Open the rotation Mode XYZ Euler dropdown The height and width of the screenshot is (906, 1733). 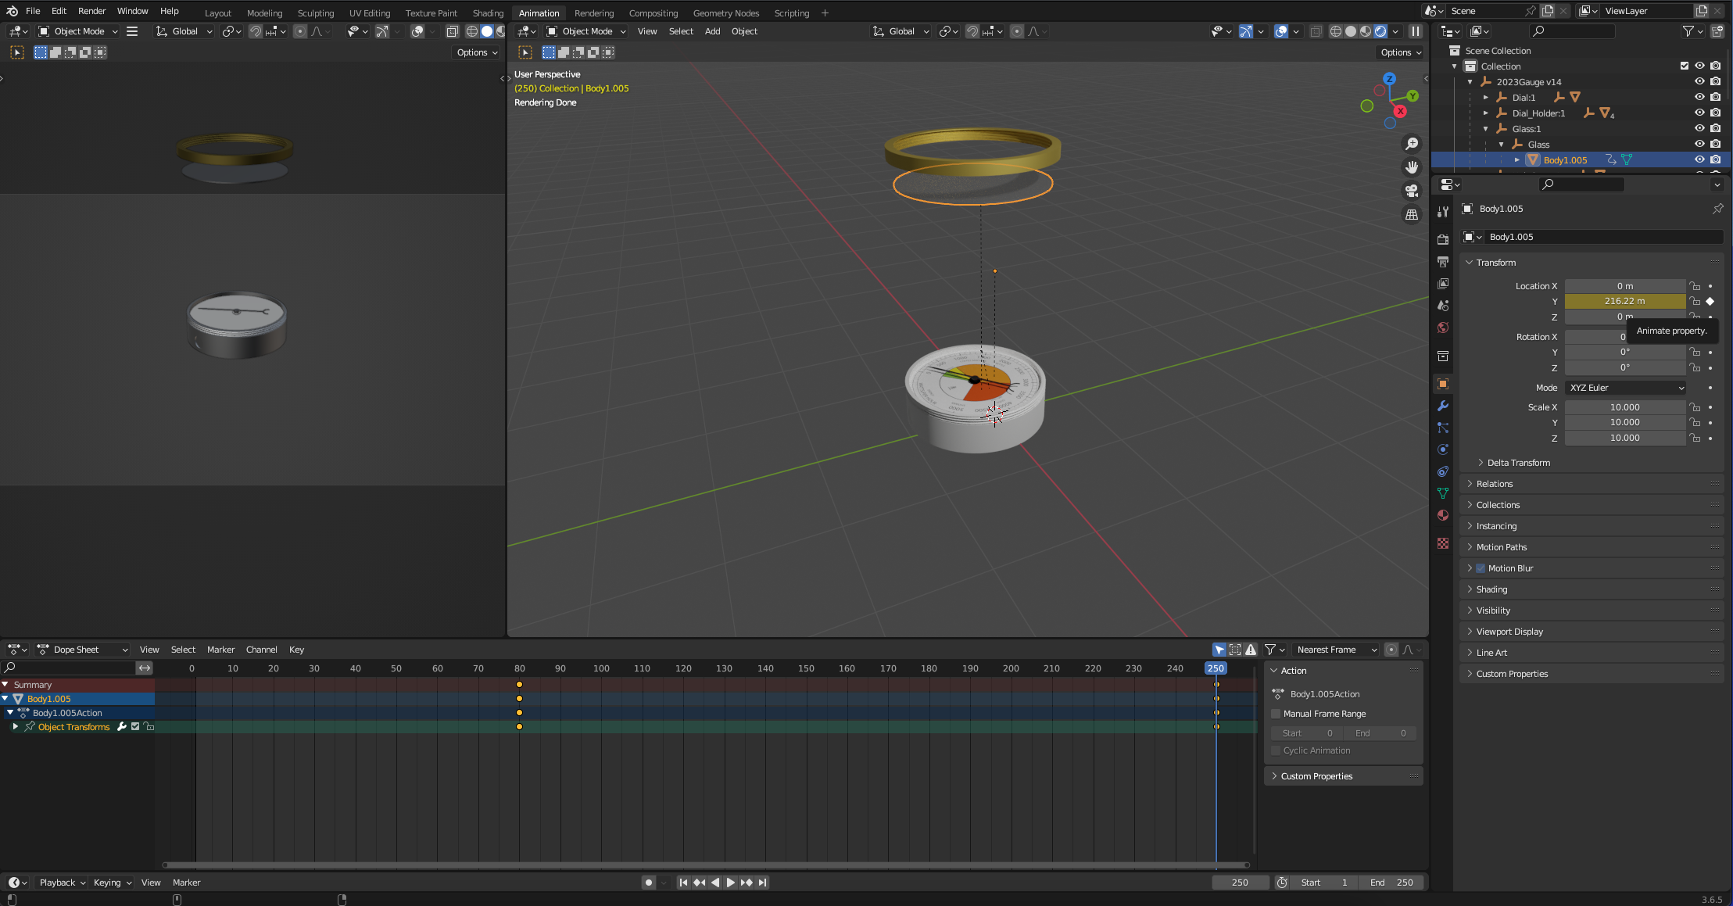(1626, 388)
